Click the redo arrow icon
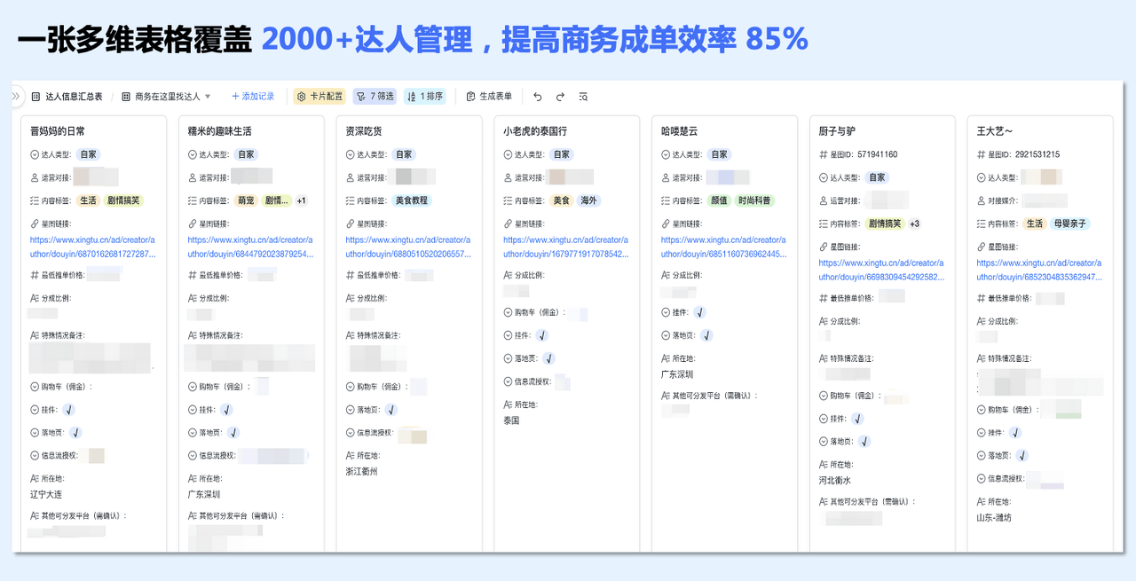Viewport: 1136px width, 581px height. tap(560, 97)
